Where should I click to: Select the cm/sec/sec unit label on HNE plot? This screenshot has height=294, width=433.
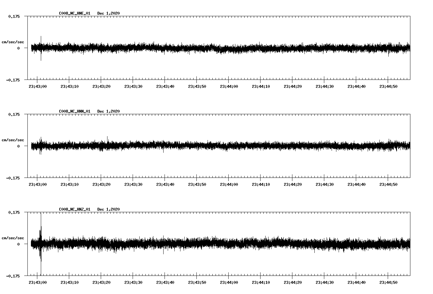click(x=13, y=41)
